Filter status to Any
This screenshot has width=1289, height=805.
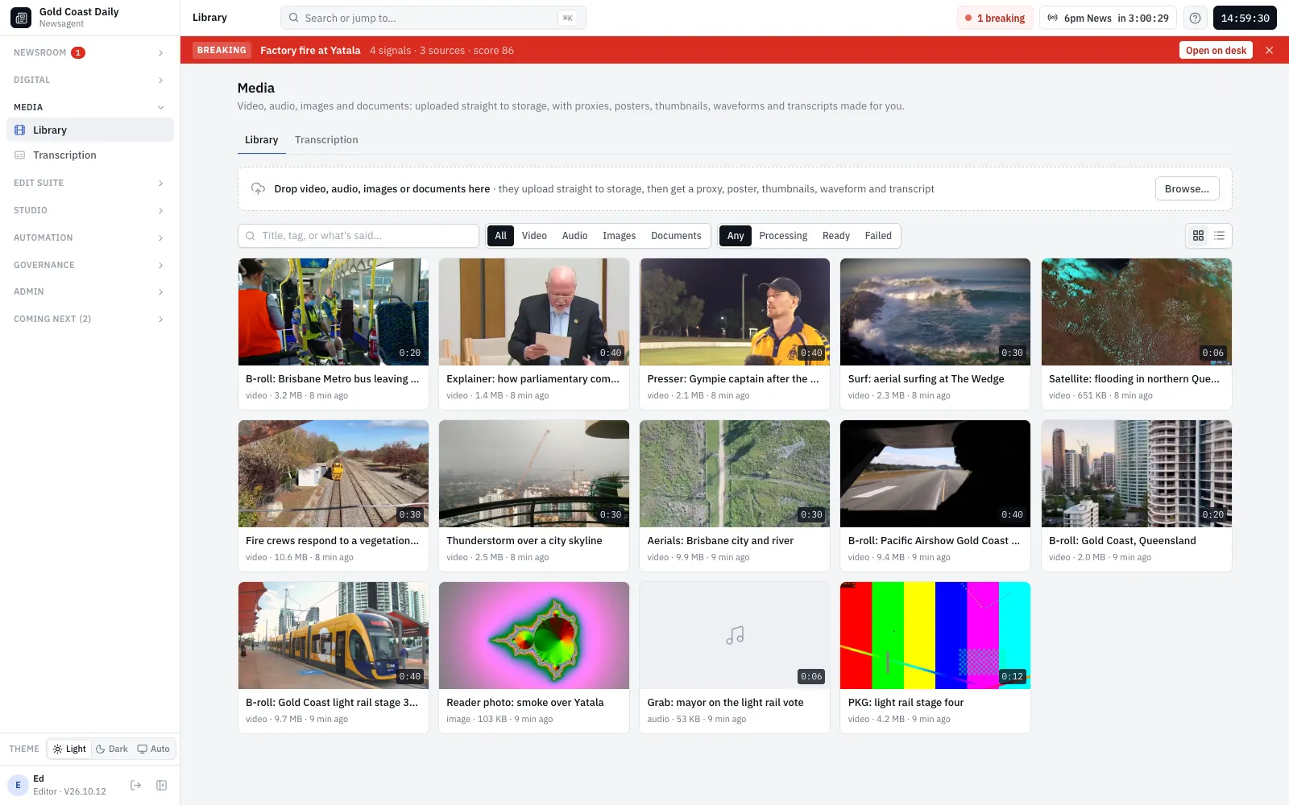click(x=736, y=236)
